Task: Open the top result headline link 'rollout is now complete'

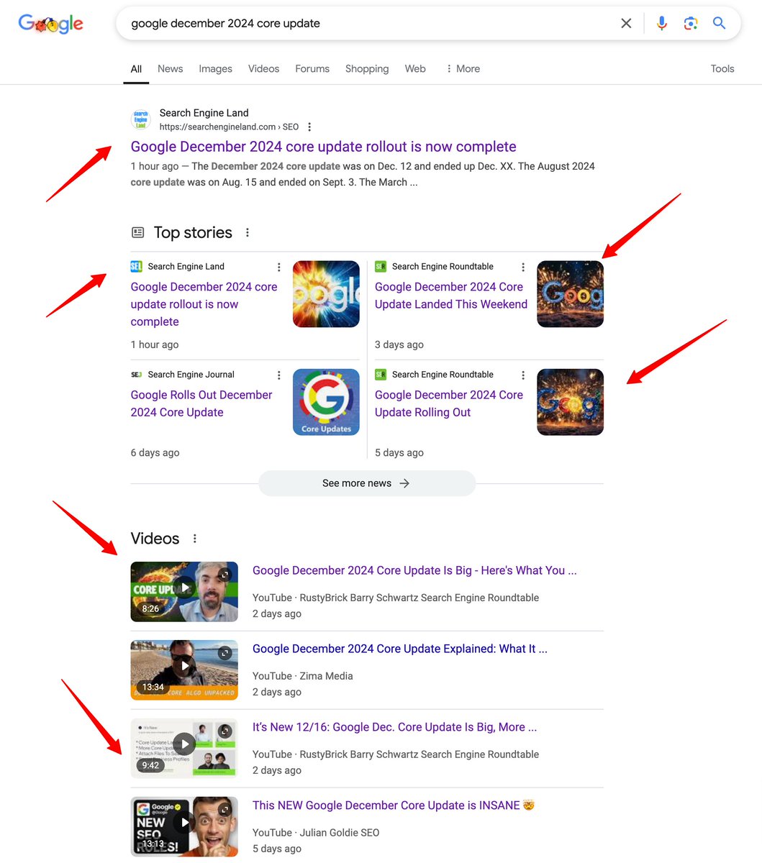Action: [323, 147]
